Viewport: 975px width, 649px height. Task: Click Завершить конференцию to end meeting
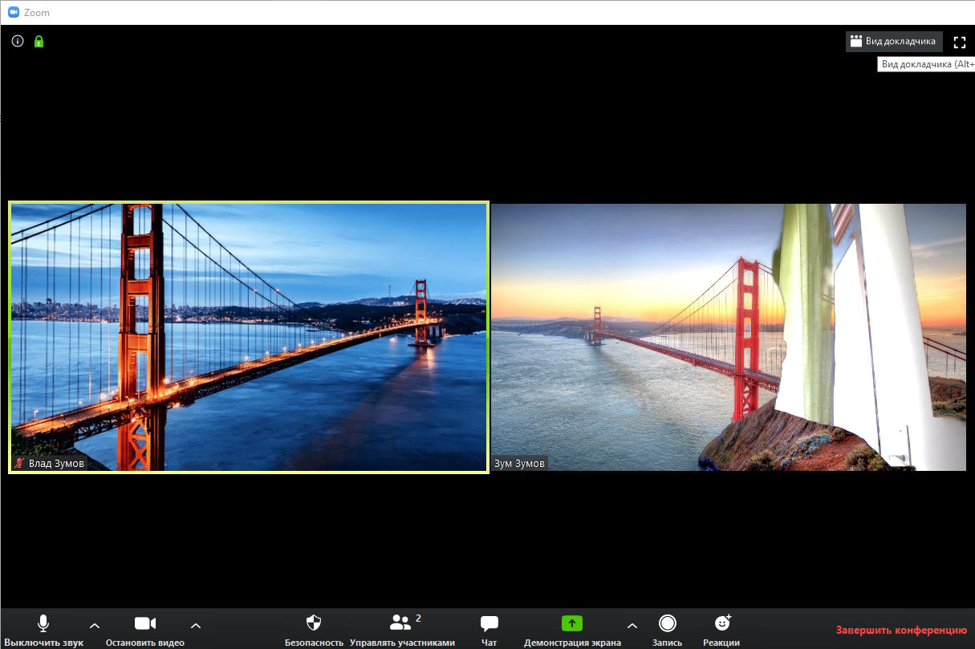pyautogui.click(x=902, y=631)
